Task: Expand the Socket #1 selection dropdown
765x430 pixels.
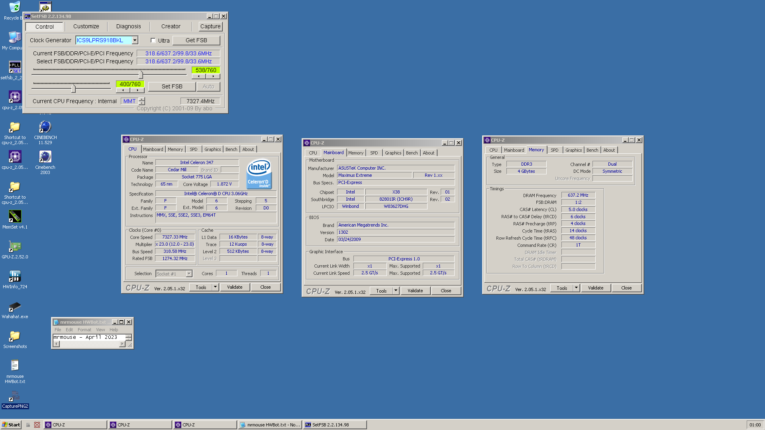Action: tap(189, 274)
